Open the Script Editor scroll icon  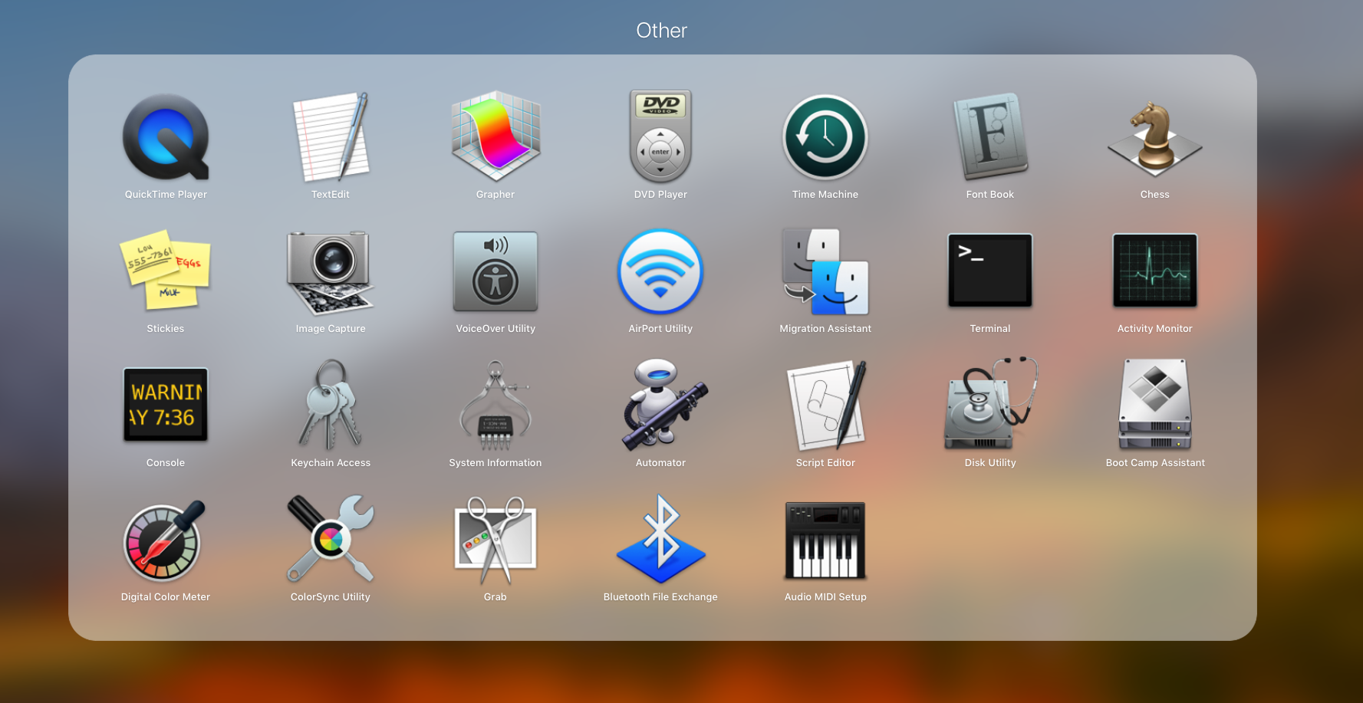[x=827, y=405]
